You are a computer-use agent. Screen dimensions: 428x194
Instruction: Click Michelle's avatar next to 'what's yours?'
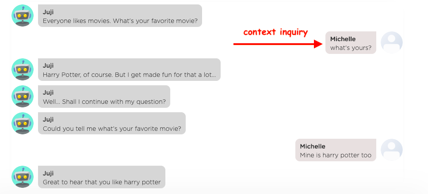391,42
